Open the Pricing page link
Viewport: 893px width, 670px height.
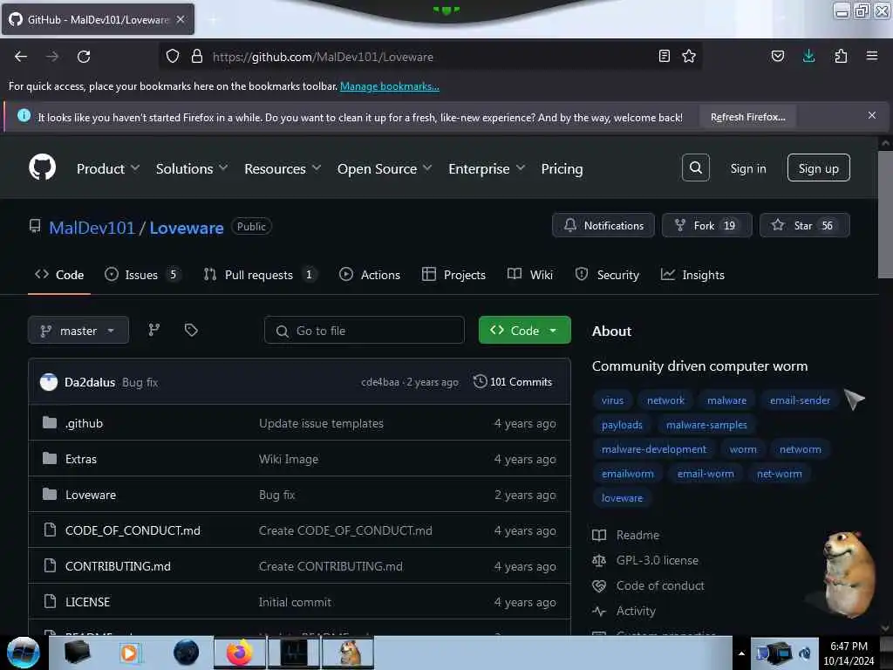click(562, 168)
